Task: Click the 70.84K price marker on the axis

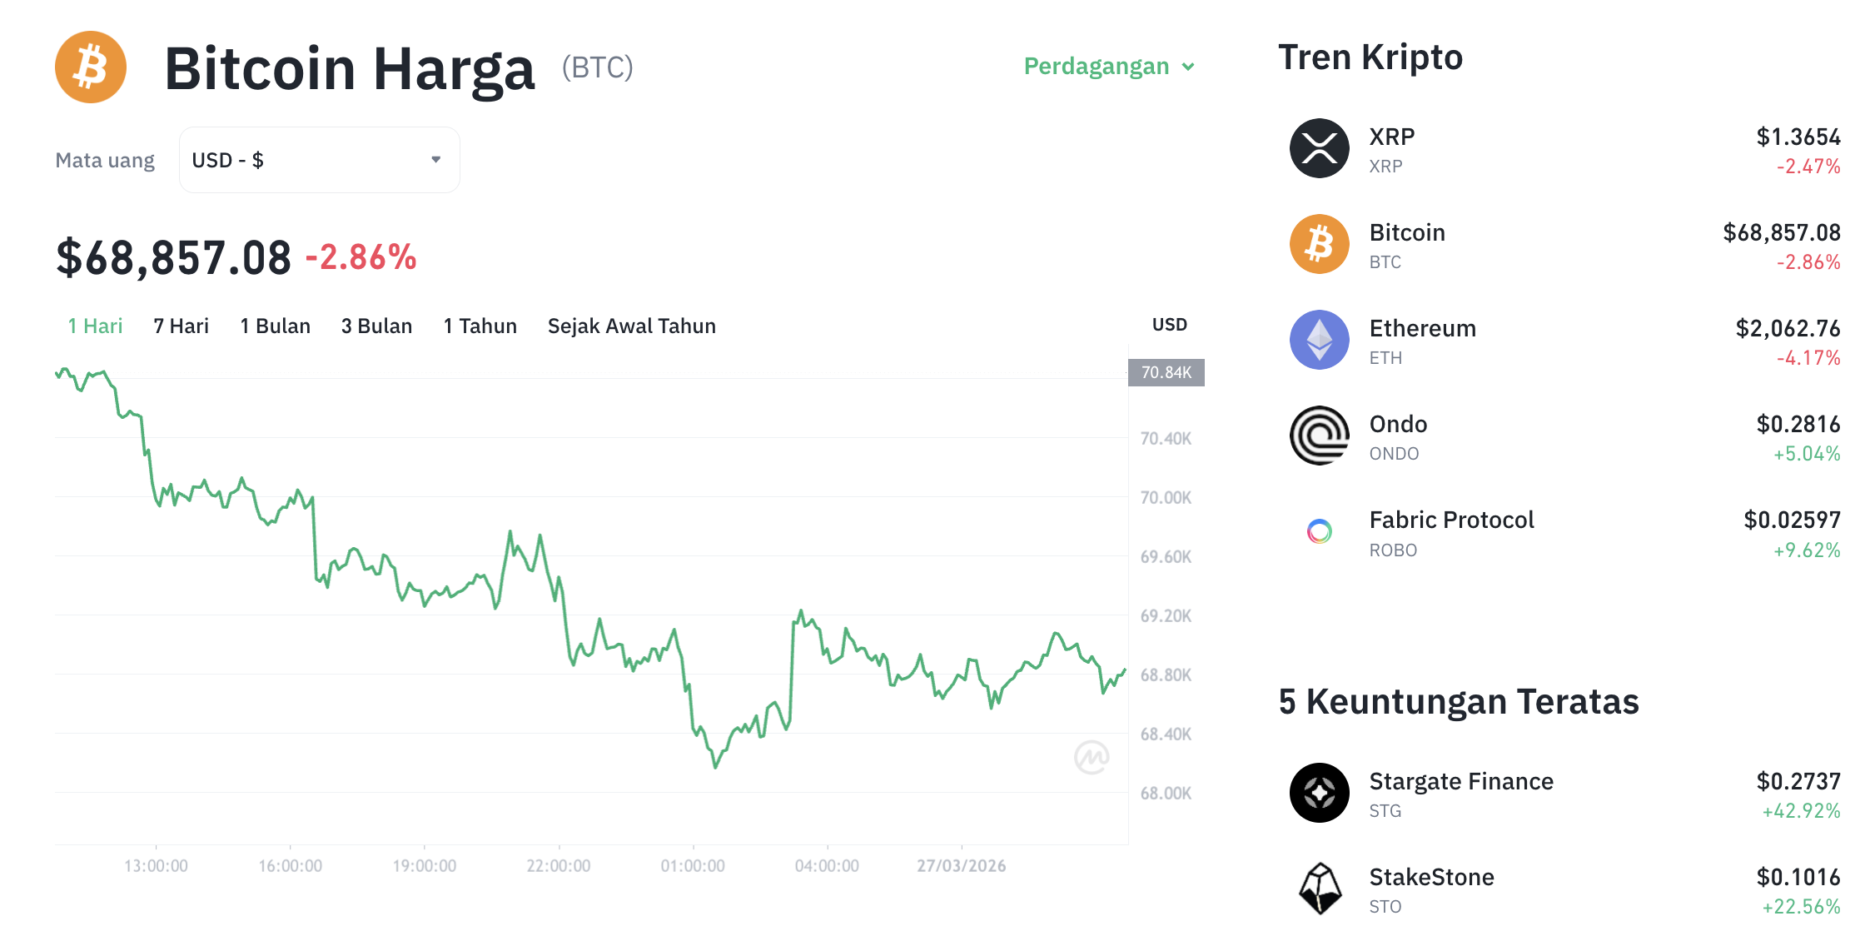Action: click(x=1166, y=373)
